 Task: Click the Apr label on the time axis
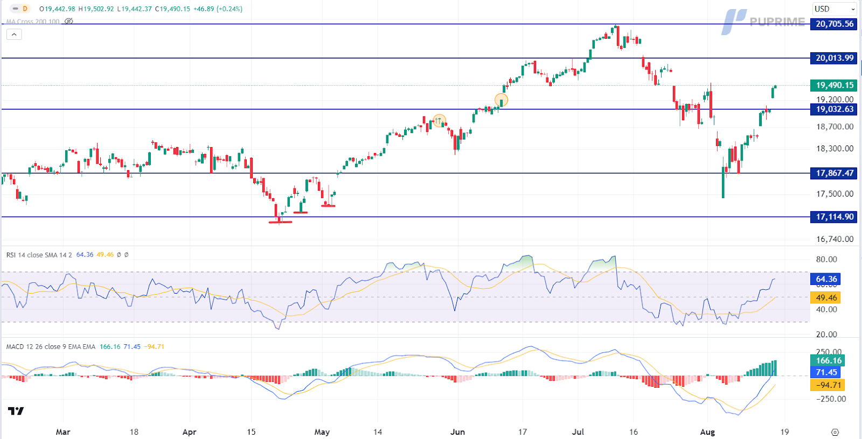189,432
